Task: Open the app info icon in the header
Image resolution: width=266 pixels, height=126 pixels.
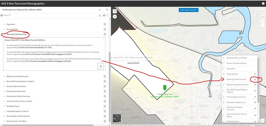Action: tap(263, 3)
